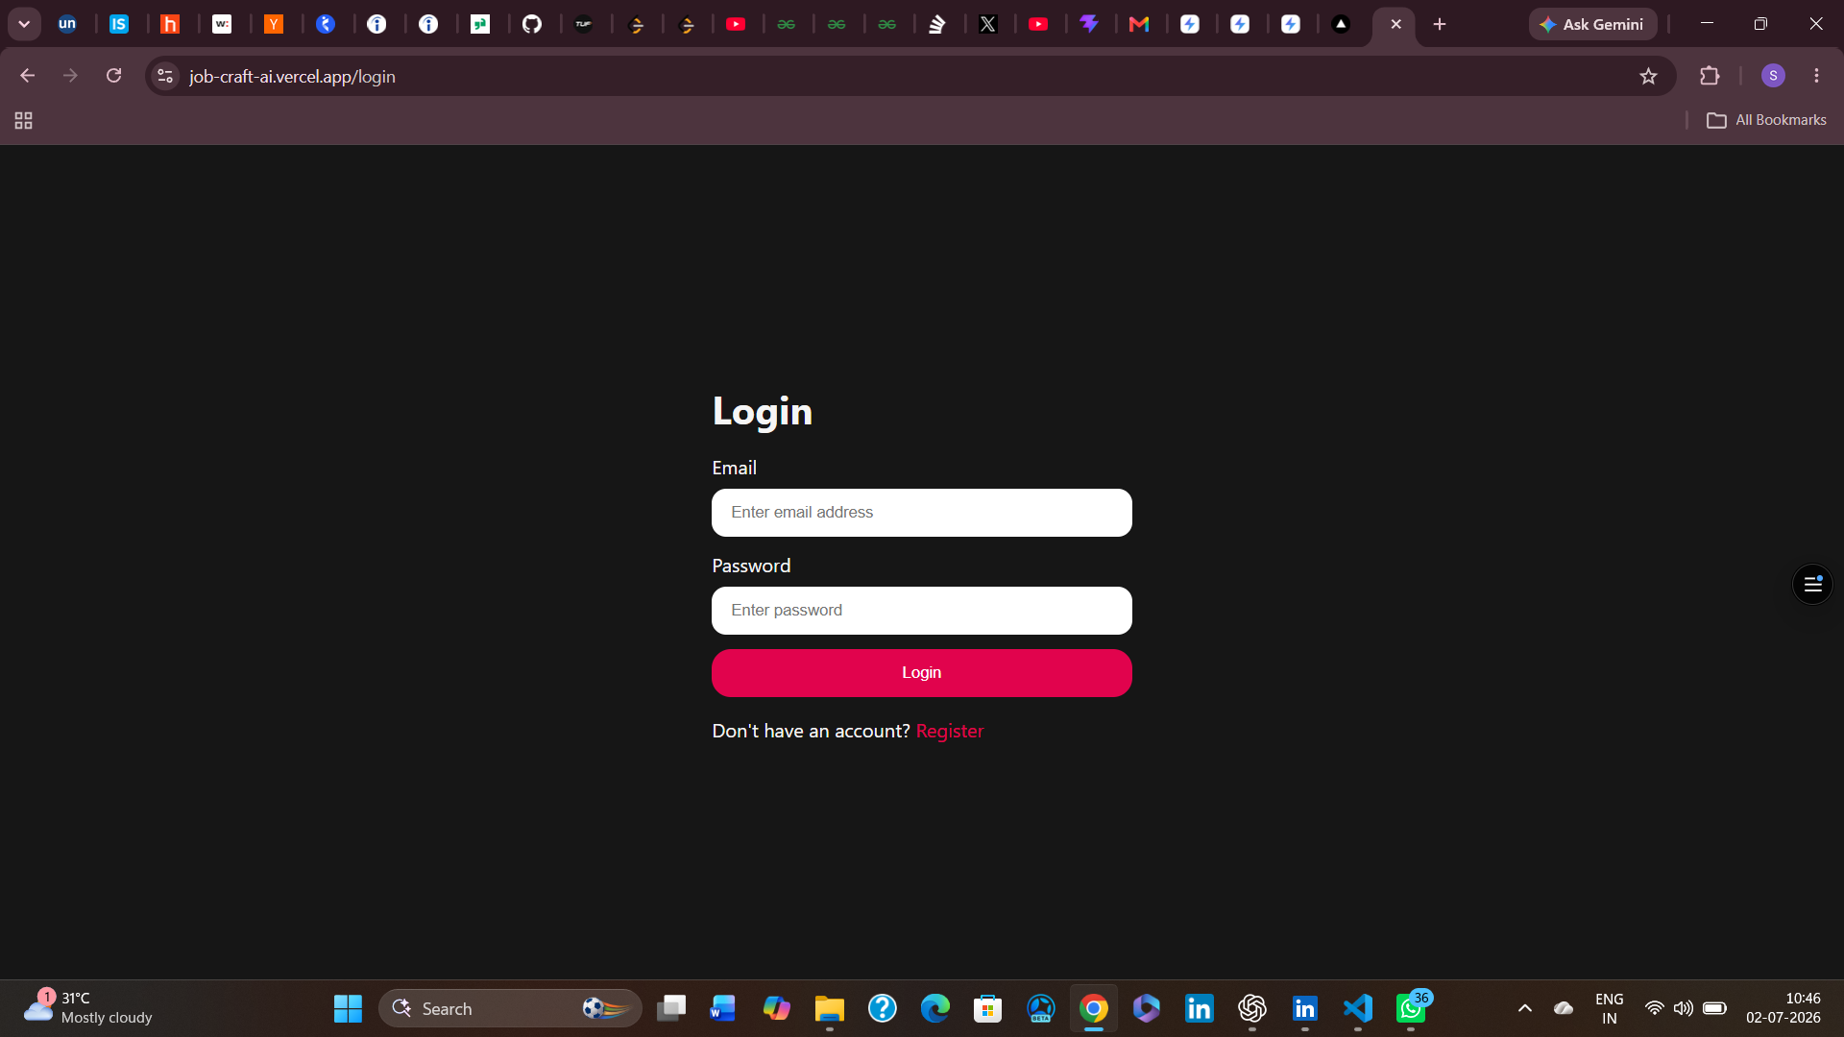Screen dimensions: 1844x1037
Task: Open All Bookmarks folder
Action: tap(1766, 120)
